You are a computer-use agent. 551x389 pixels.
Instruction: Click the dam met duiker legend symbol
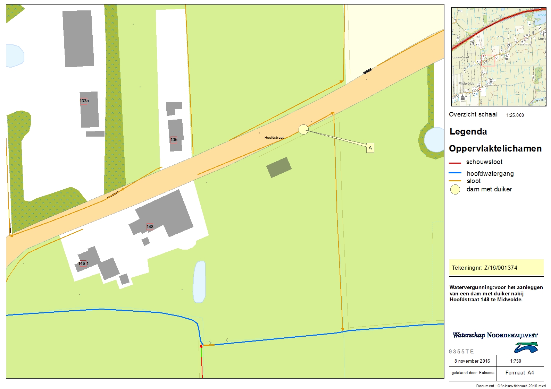455,189
